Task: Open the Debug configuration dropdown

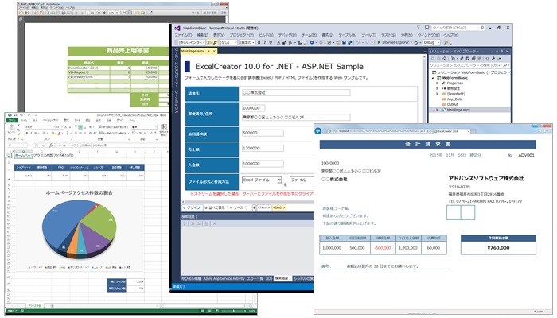Action: [x=438, y=42]
